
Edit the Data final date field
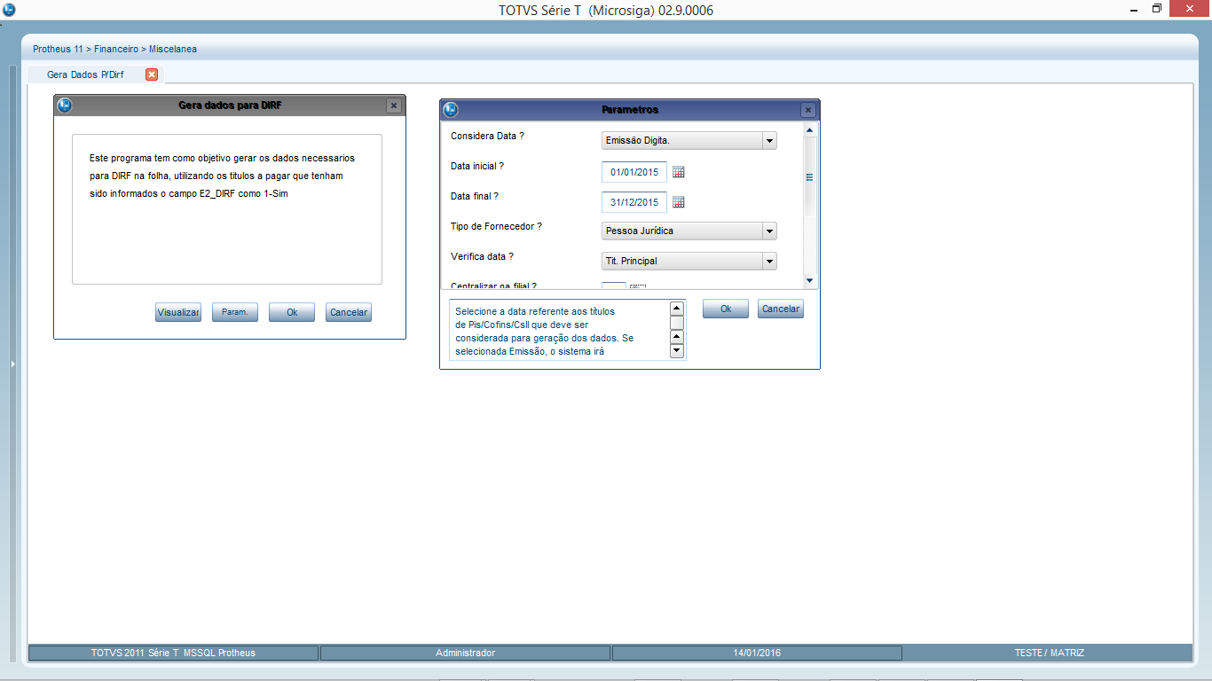(x=634, y=202)
